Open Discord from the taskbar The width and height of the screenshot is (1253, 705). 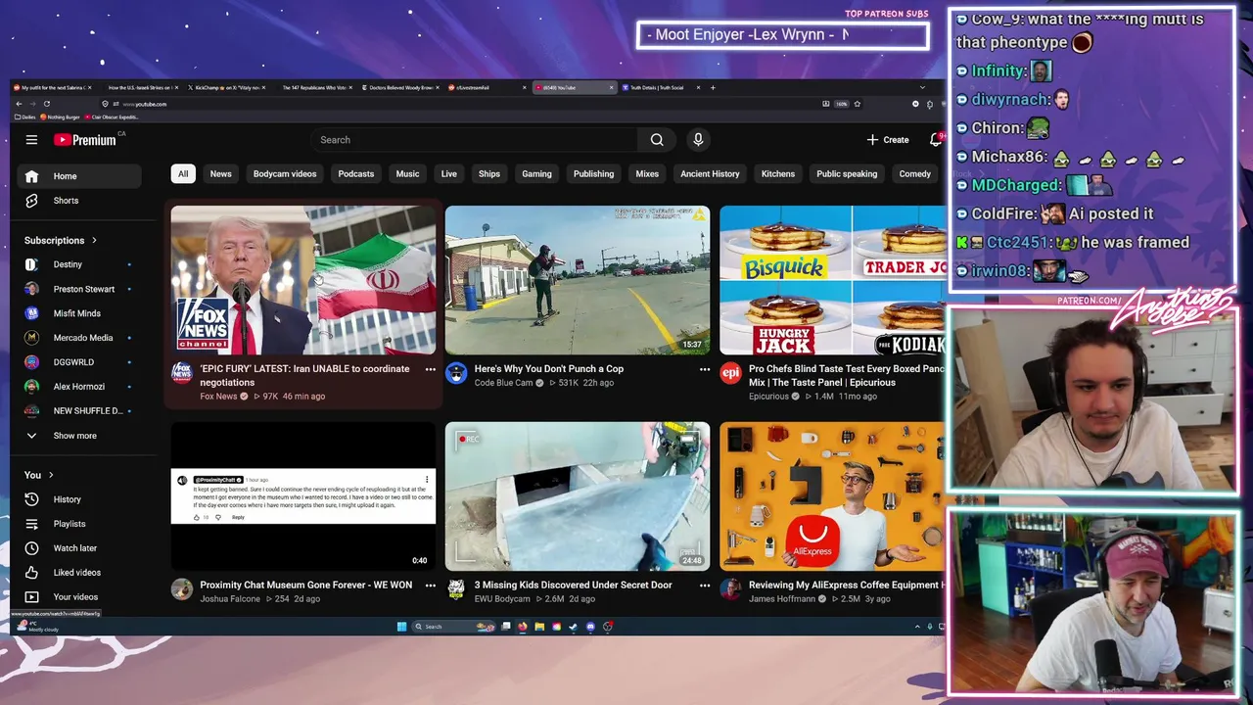tap(590, 627)
